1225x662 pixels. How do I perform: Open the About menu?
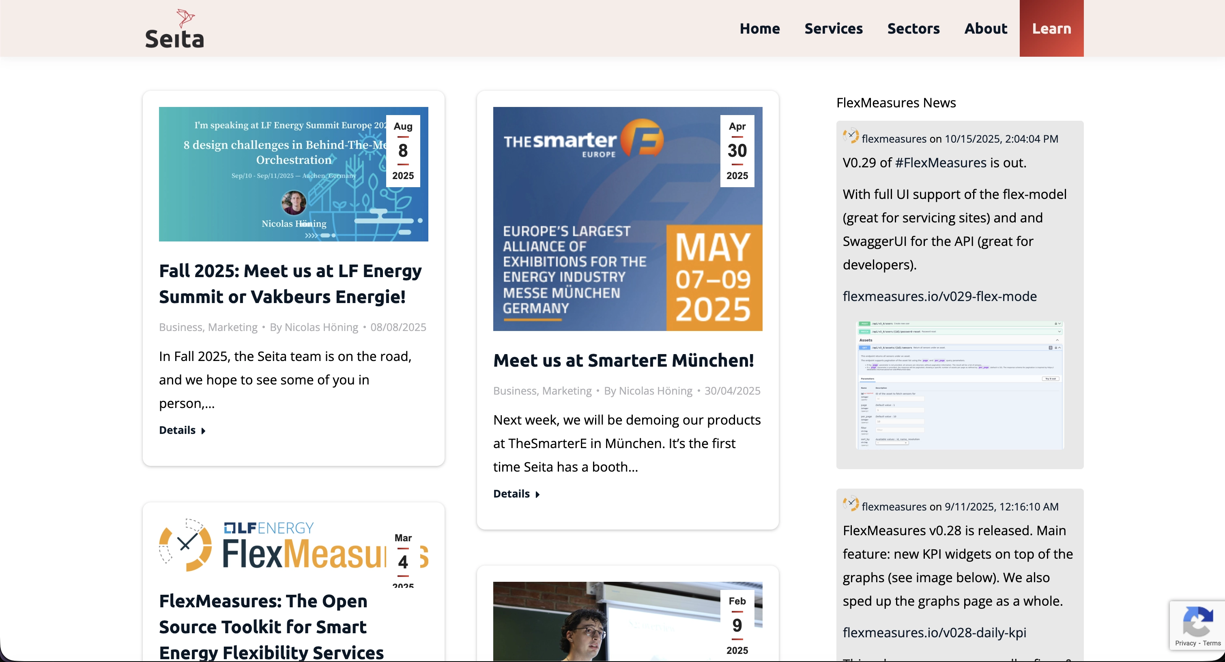[x=985, y=28]
